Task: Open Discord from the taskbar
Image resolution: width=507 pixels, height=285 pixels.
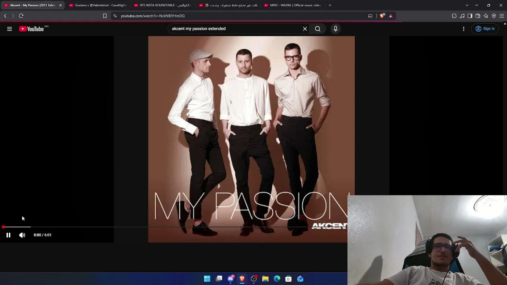Action: point(231,279)
